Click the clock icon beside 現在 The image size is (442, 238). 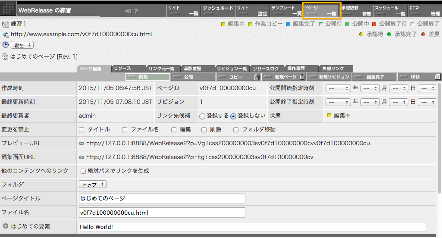pos(5,44)
